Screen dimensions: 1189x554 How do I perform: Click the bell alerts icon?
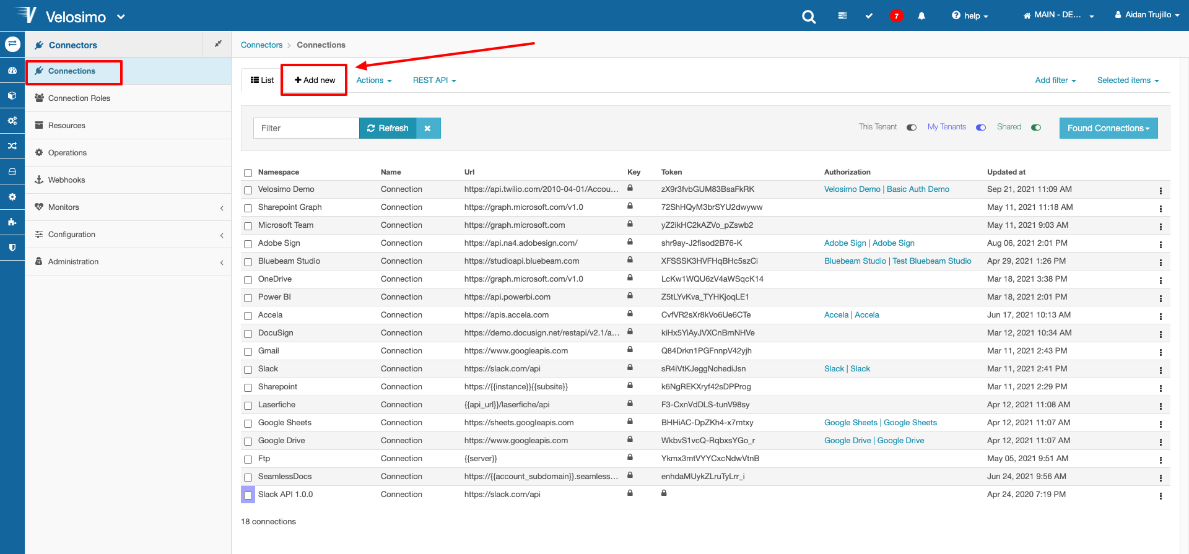click(x=921, y=16)
